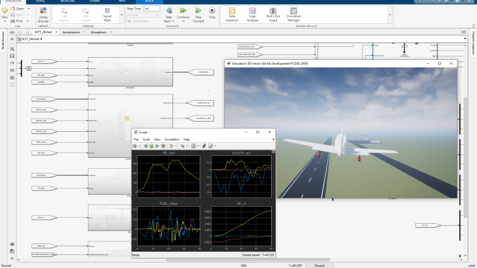Switch to the Format ribbon tab

pyautogui.click(x=95, y=1)
